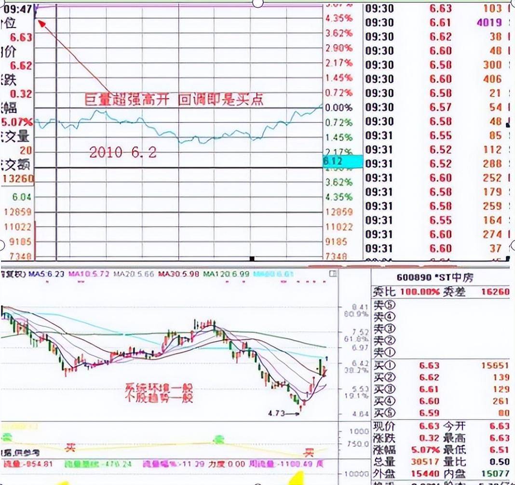Select the MA10 5.72 moving average label
This screenshot has width=515, height=485.
[x=89, y=273]
